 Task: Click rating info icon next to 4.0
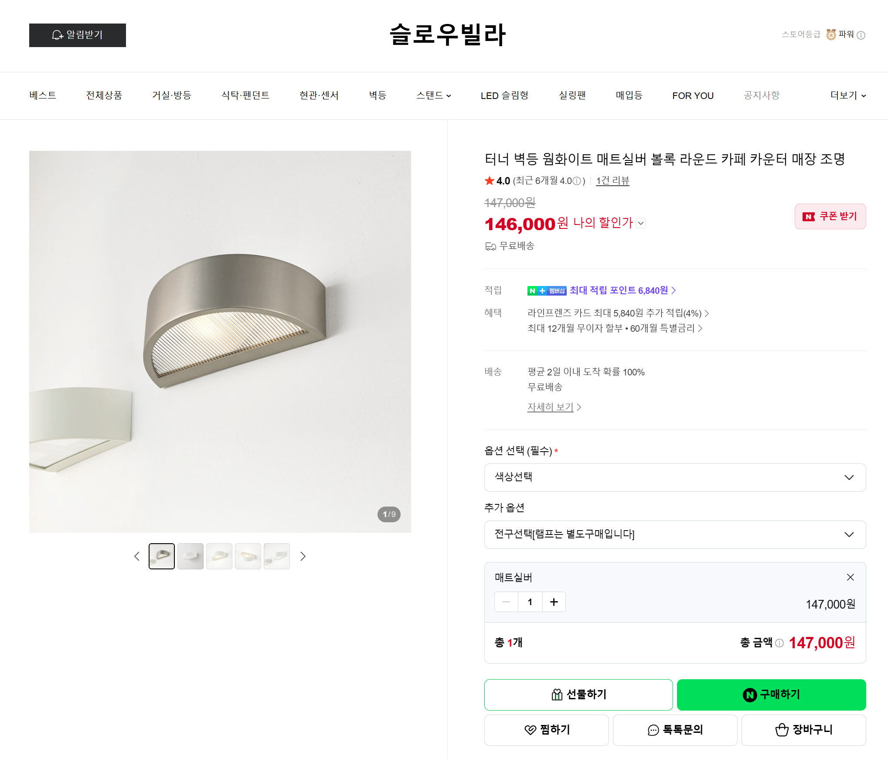pyautogui.click(x=577, y=181)
